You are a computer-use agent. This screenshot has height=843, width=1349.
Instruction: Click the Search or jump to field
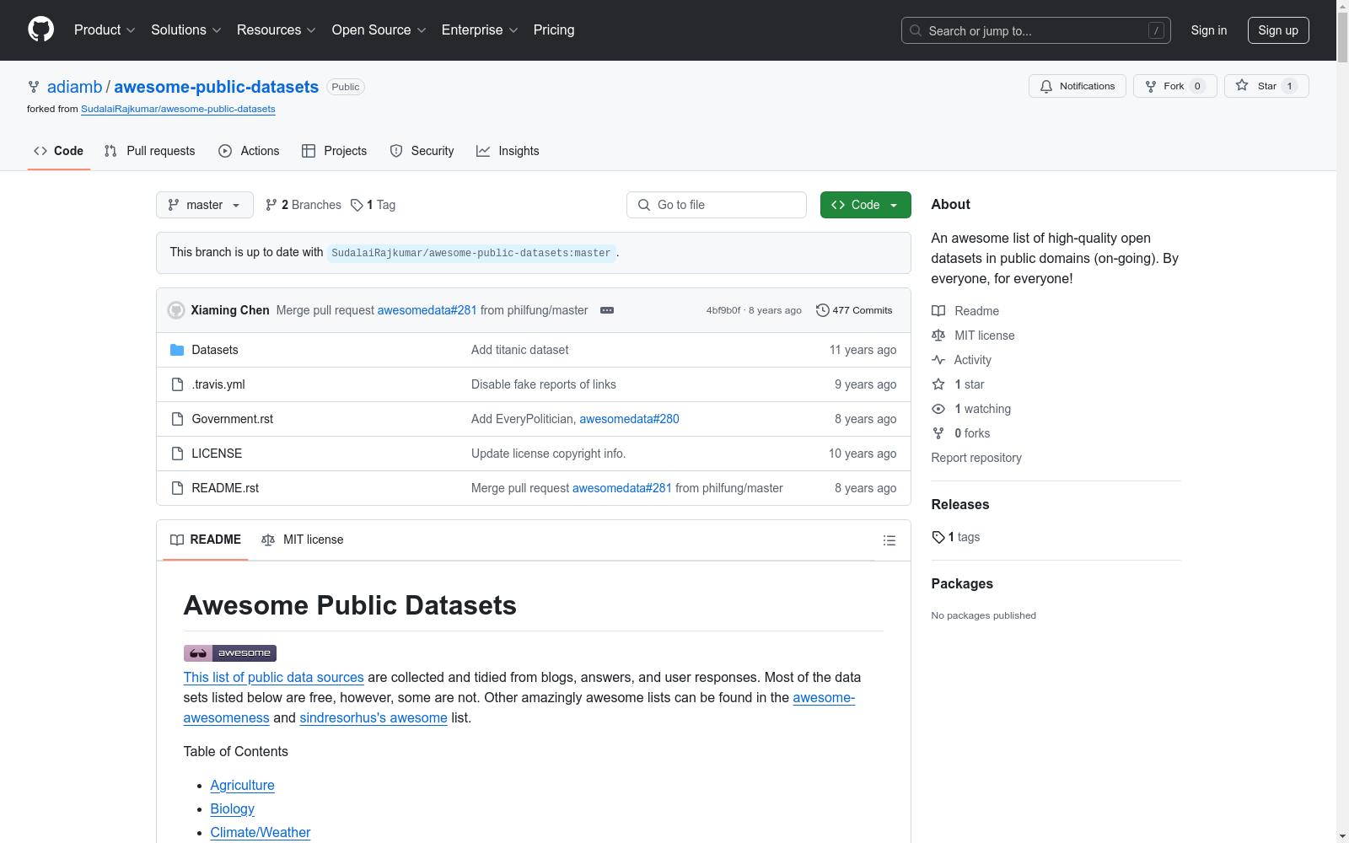[x=1036, y=30]
